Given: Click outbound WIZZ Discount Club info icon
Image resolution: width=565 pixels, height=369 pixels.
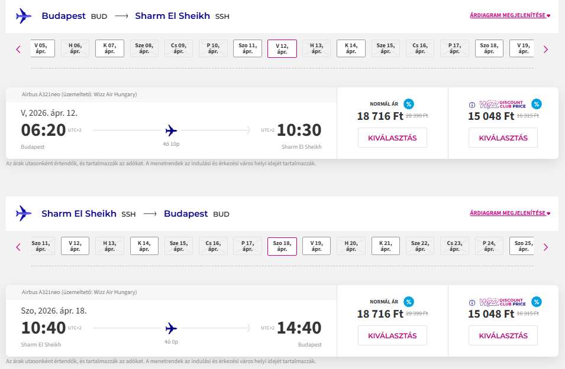Looking at the screenshot, I should coord(472,105).
